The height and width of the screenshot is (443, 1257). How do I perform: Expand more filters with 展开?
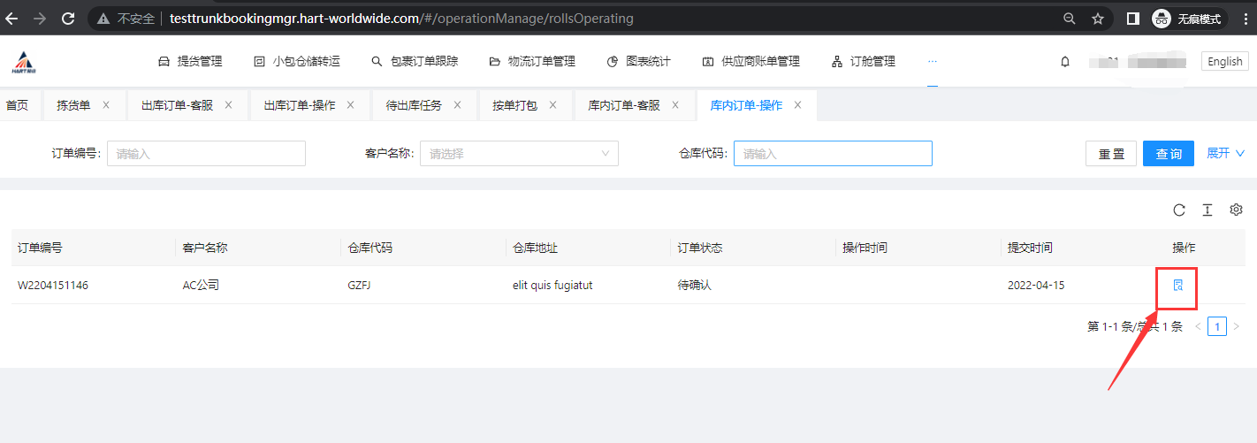pyautogui.click(x=1225, y=153)
